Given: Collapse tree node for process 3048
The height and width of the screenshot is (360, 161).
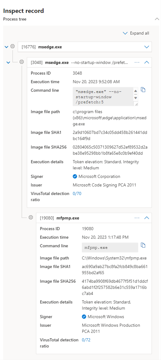Looking at the screenshot, I should tap(8, 62).
